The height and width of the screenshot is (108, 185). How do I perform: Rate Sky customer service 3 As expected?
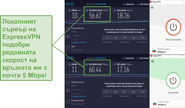[x=124, y=38]
